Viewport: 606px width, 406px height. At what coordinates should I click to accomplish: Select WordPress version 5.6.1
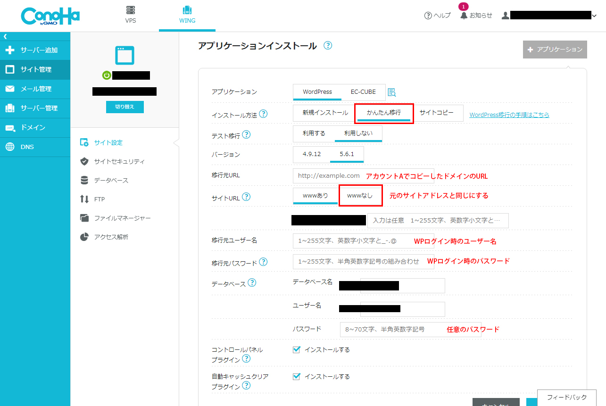[347, 154]
